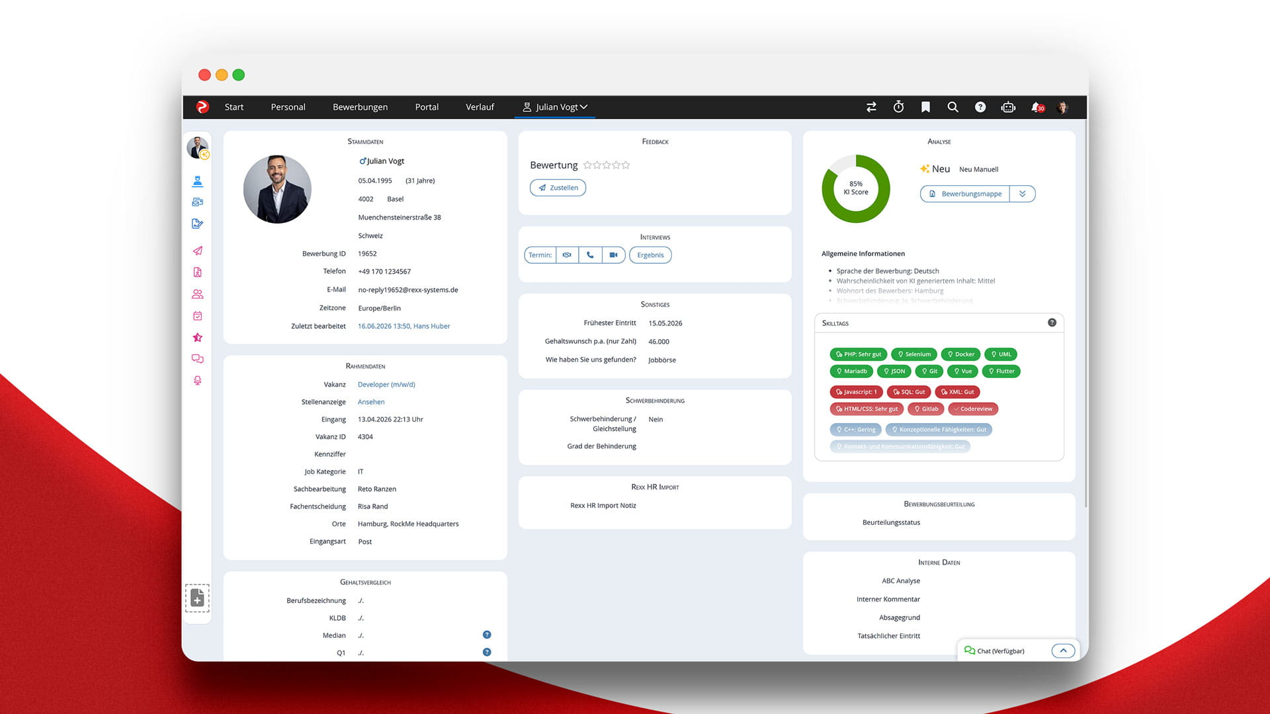
Task: Schedule an in-person interview via handshake icon
Action: pos(567,255)
